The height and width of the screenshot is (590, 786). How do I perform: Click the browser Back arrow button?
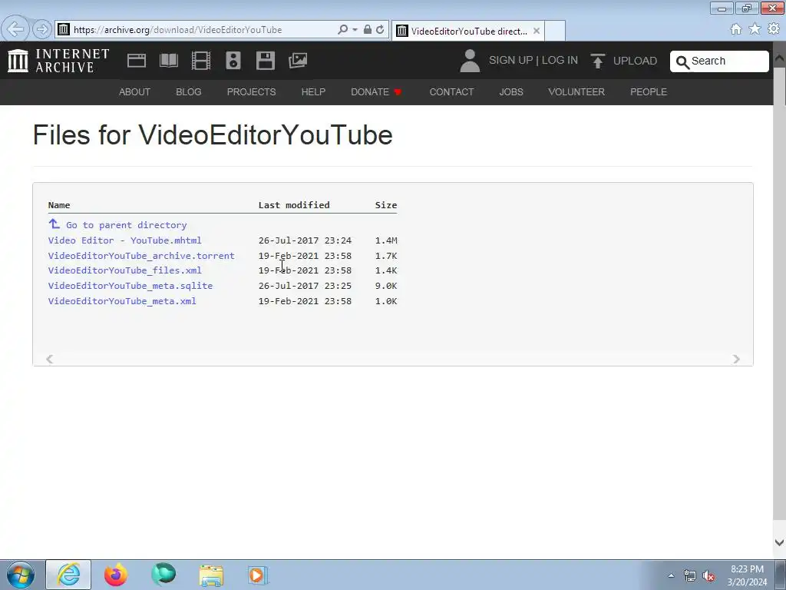pyautogui.click(x=15, y=29)
